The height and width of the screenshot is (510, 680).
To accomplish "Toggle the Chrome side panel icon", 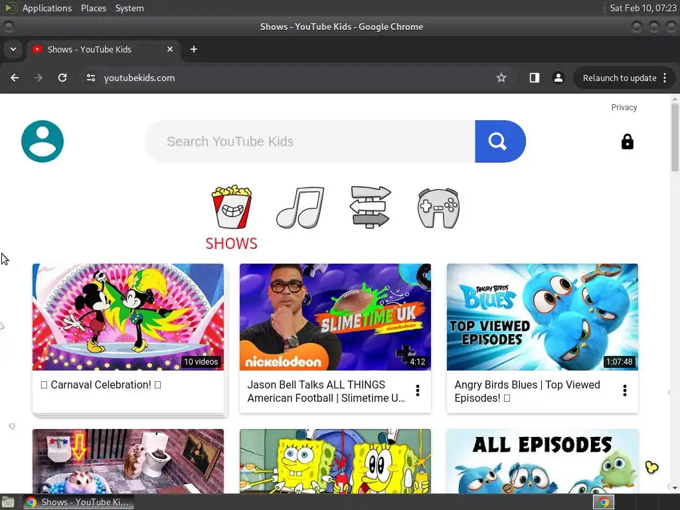I will (535, 78).
